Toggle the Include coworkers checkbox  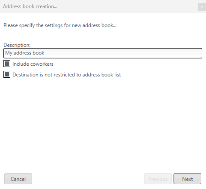tap(7, 64)
